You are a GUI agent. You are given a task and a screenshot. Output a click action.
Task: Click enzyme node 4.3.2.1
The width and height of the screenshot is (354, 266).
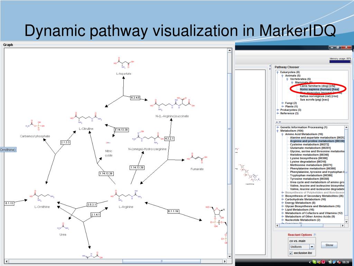coord(169,139)
